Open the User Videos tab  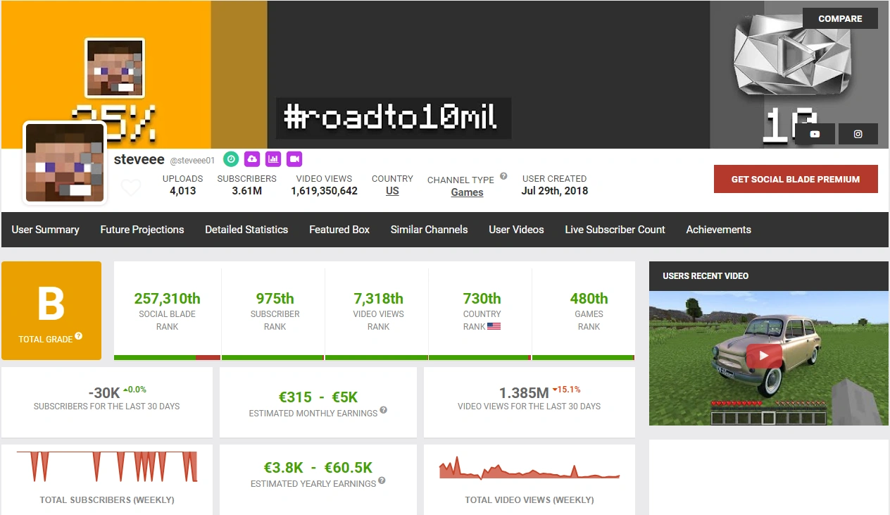[516, 230]
